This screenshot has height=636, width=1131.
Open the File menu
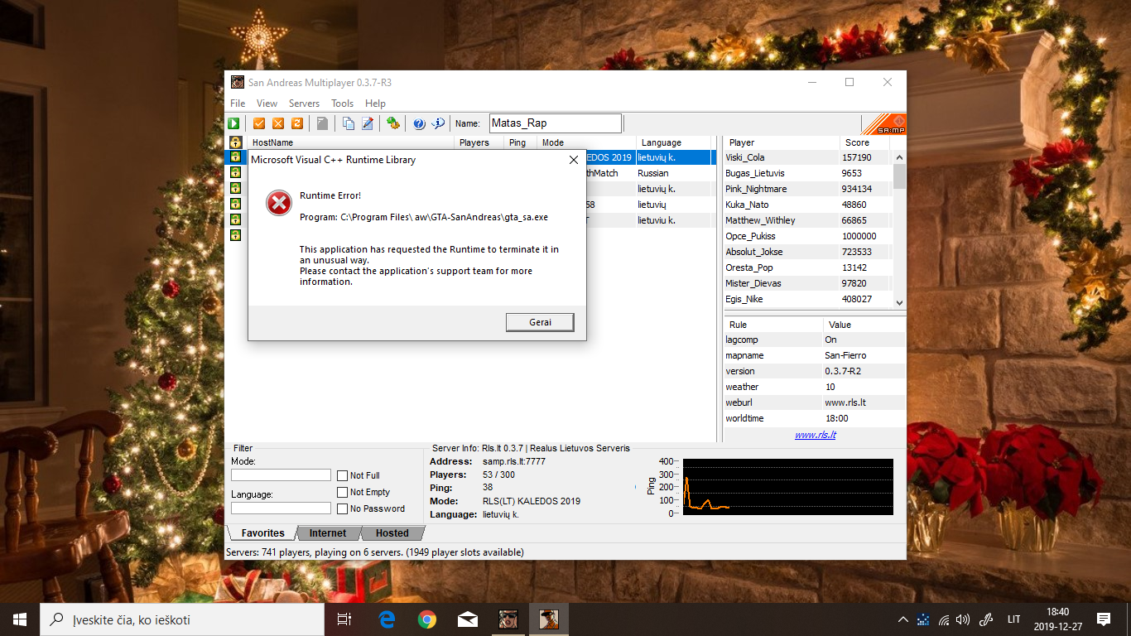tap(238, 104)
